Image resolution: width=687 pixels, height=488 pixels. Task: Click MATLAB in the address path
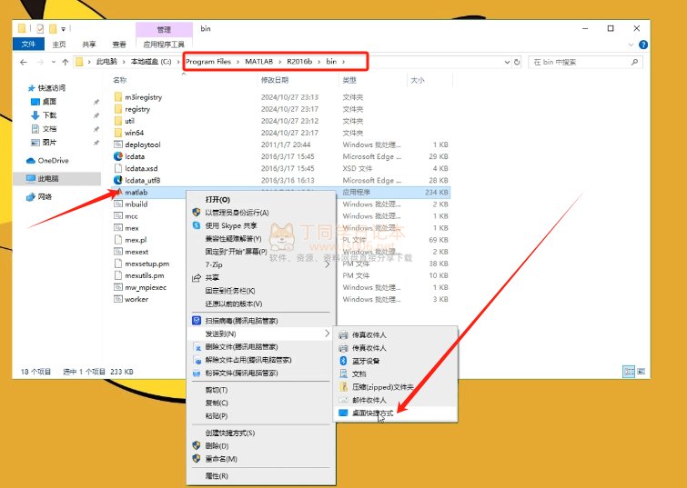tap(259, 62)
